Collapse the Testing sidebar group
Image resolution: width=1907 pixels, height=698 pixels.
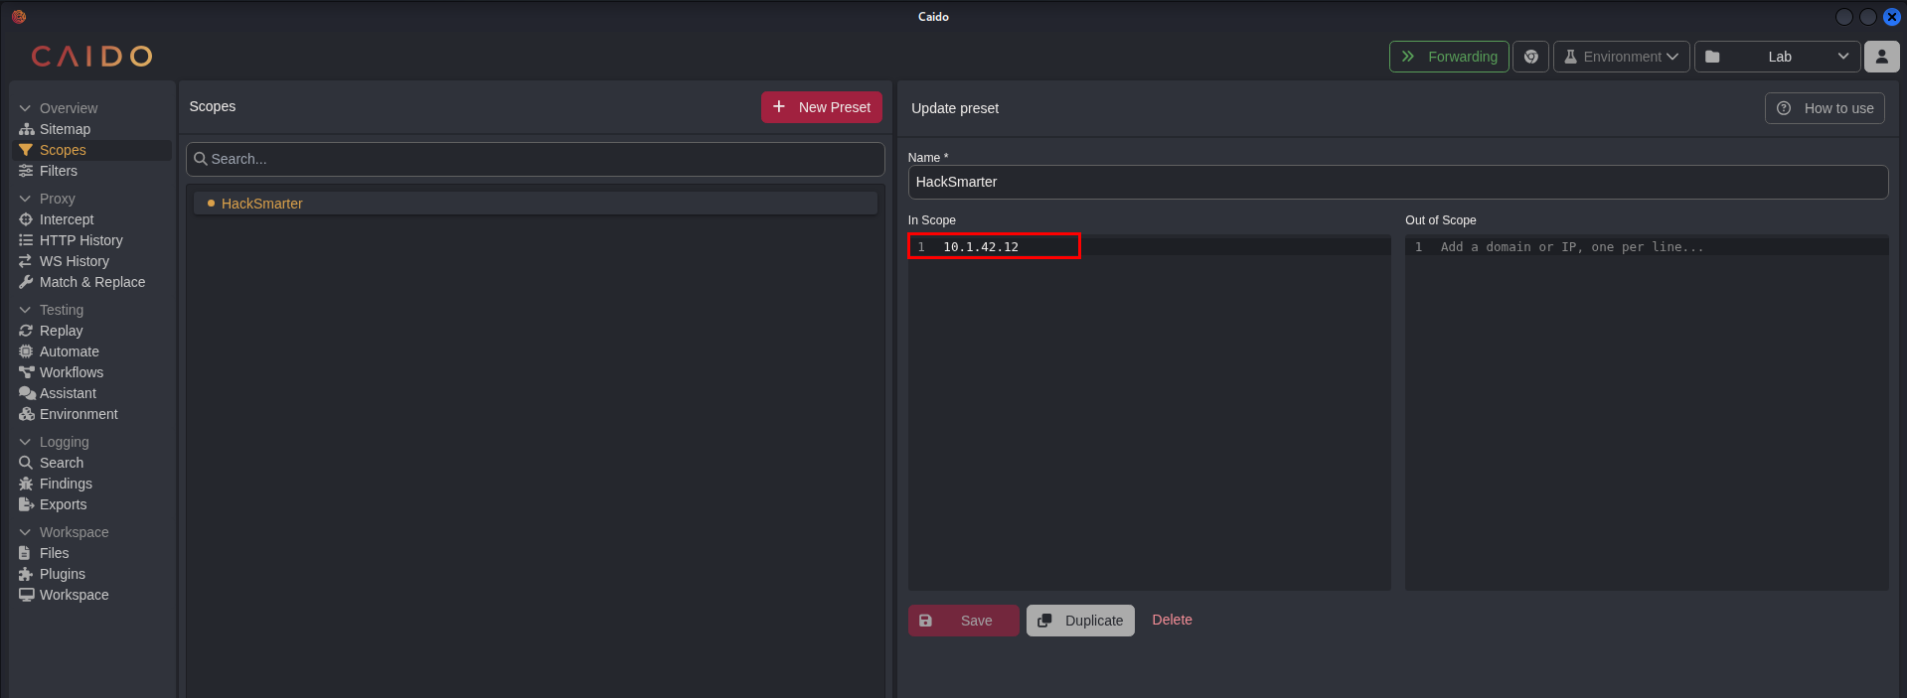[x=26, y=310]
